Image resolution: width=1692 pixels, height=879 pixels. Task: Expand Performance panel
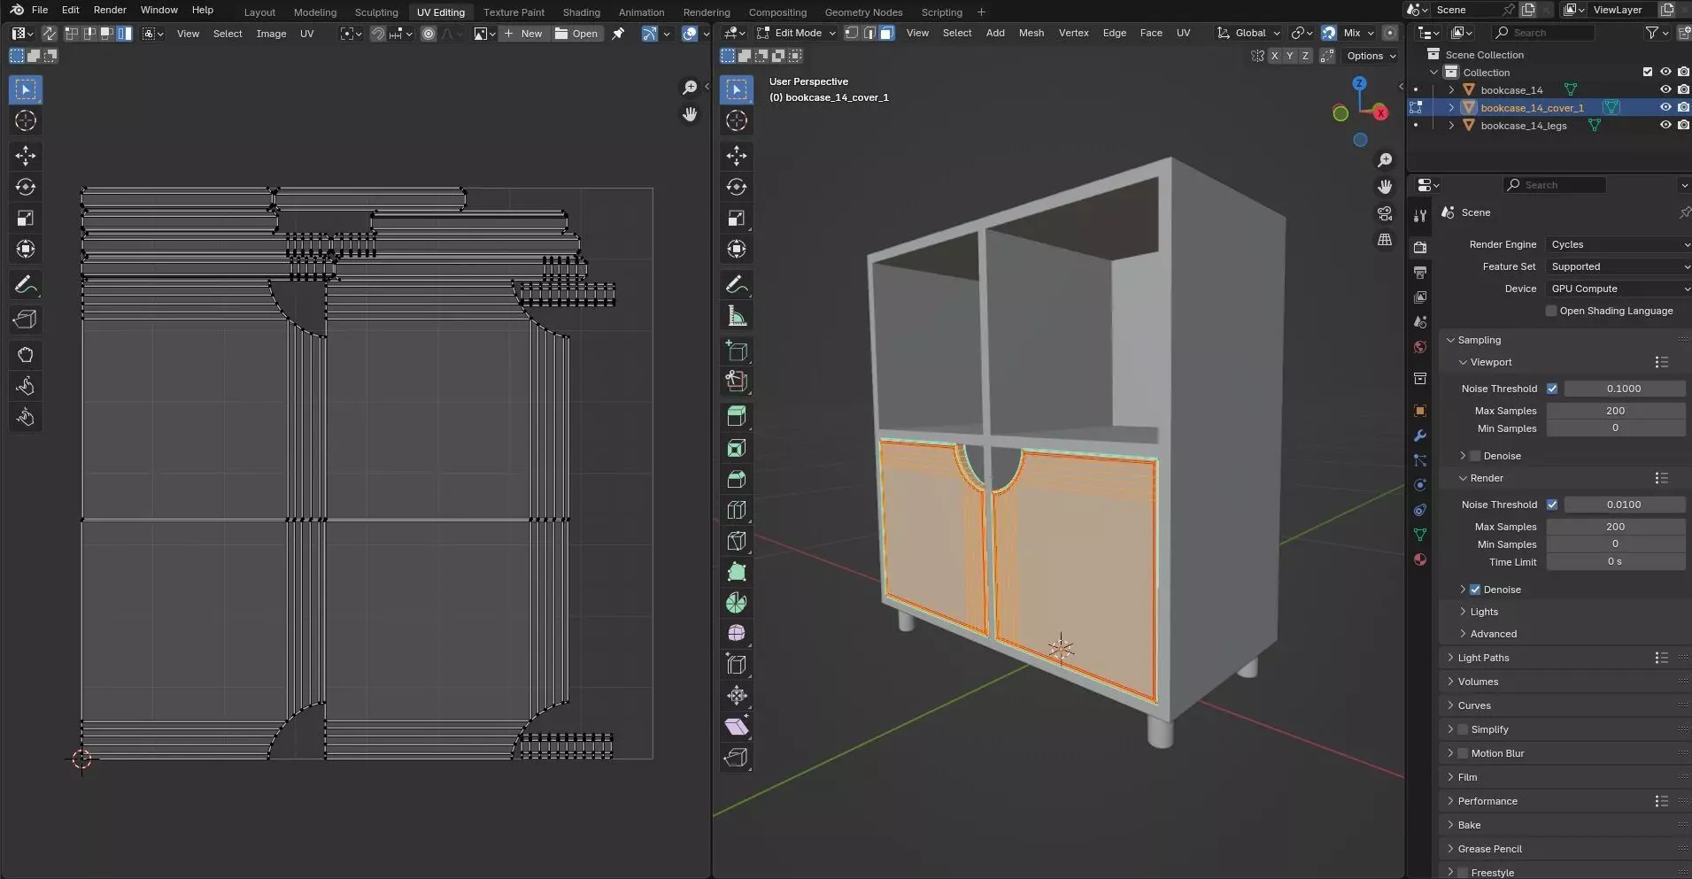(x=1487, y=801)
